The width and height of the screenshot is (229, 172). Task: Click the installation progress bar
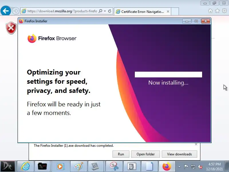pos(168,75)
